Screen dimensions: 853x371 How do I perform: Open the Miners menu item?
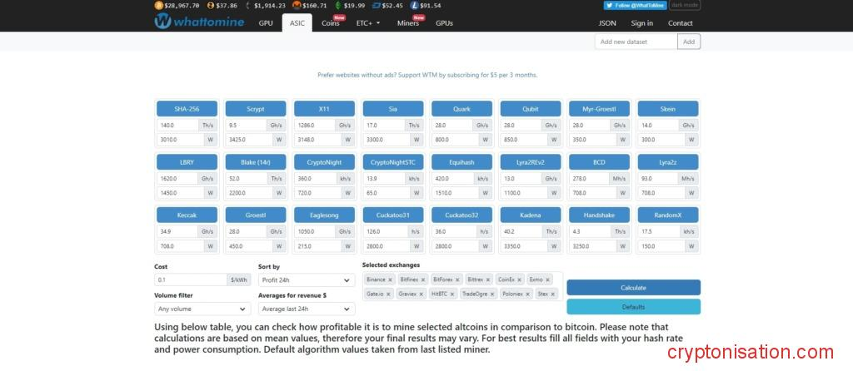click(x=408, y=23)
